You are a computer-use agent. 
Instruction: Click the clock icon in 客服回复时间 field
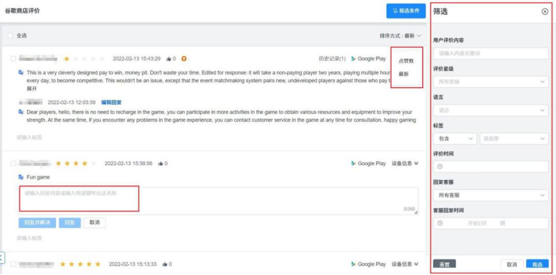coord(440,223)
